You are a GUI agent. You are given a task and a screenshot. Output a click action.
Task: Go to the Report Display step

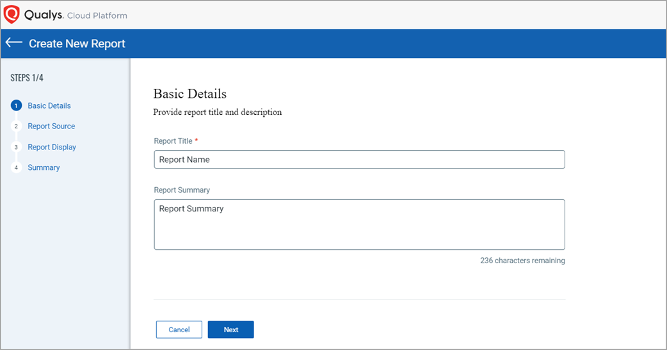coord(52,147)
